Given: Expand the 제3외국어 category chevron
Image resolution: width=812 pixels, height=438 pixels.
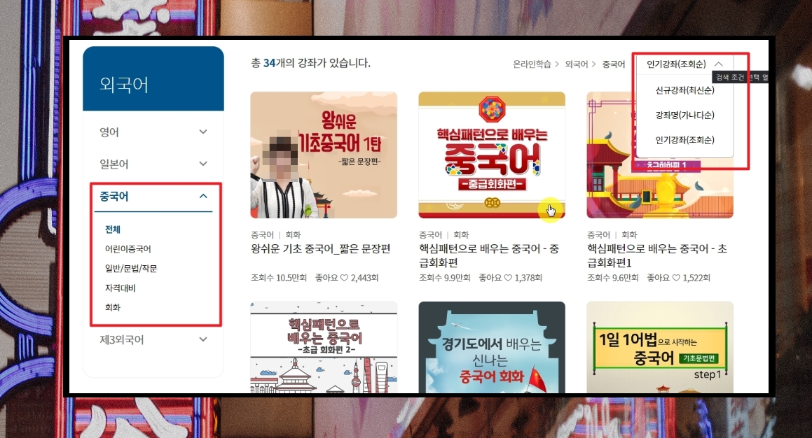Looking at the screenshot, I should (203, 339).
